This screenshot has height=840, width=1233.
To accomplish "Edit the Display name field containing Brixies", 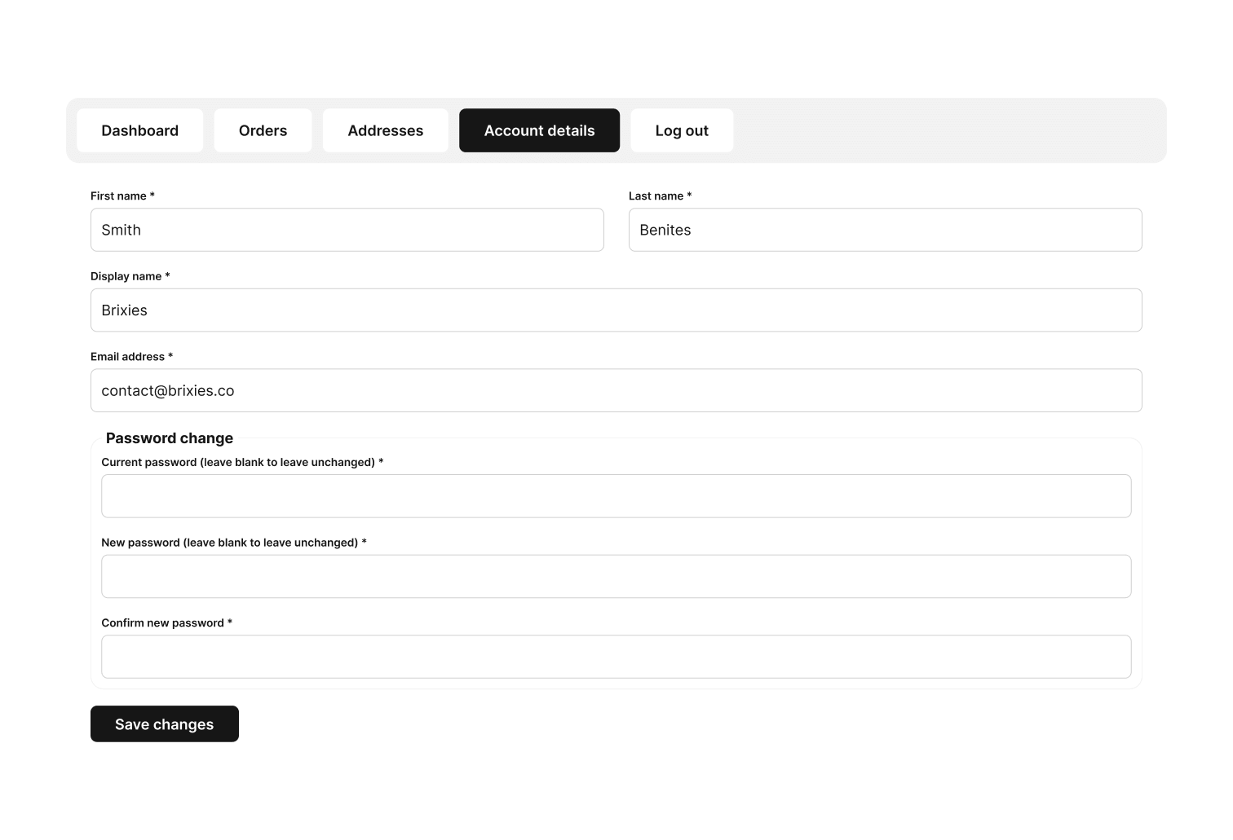I will tap(616, 310).
